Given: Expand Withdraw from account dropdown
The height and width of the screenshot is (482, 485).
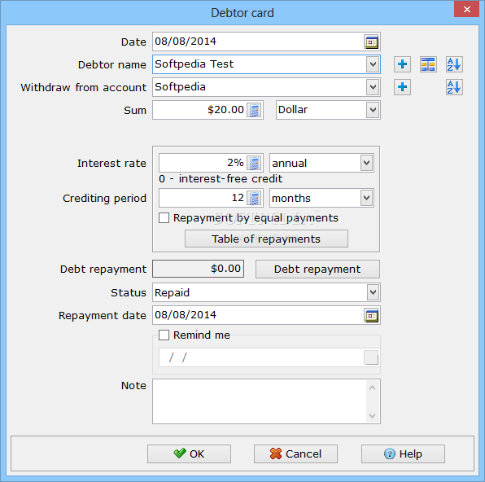Looking at the screenshot, I should click(x=373, y=87).
